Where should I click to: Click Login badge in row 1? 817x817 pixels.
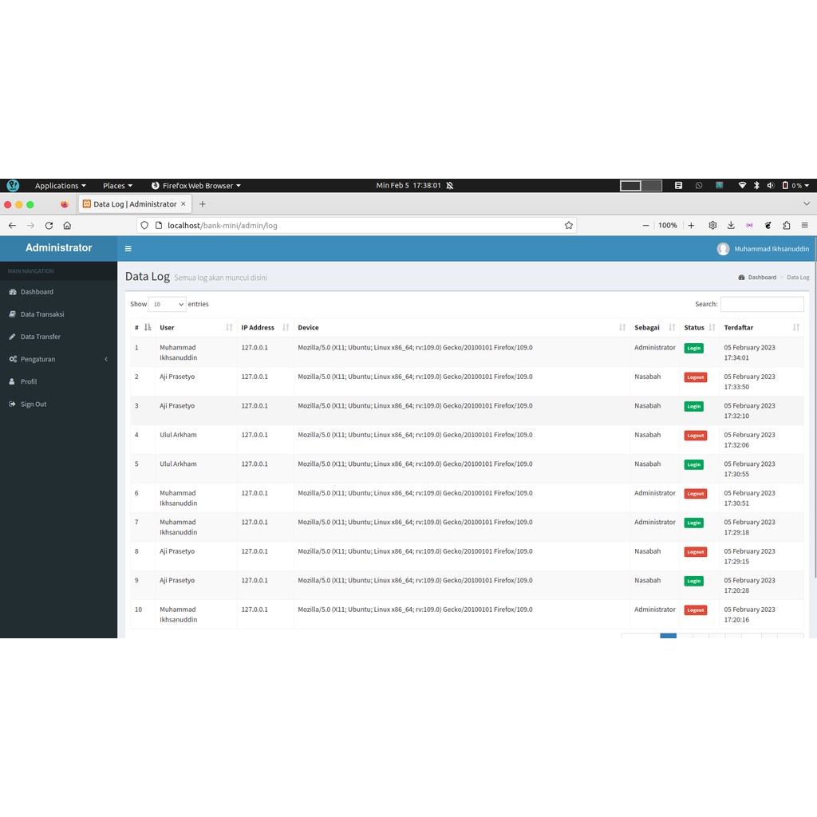(x=693, y=348)
